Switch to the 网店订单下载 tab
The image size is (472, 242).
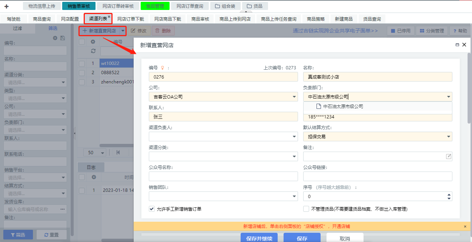tap(131, 19)
